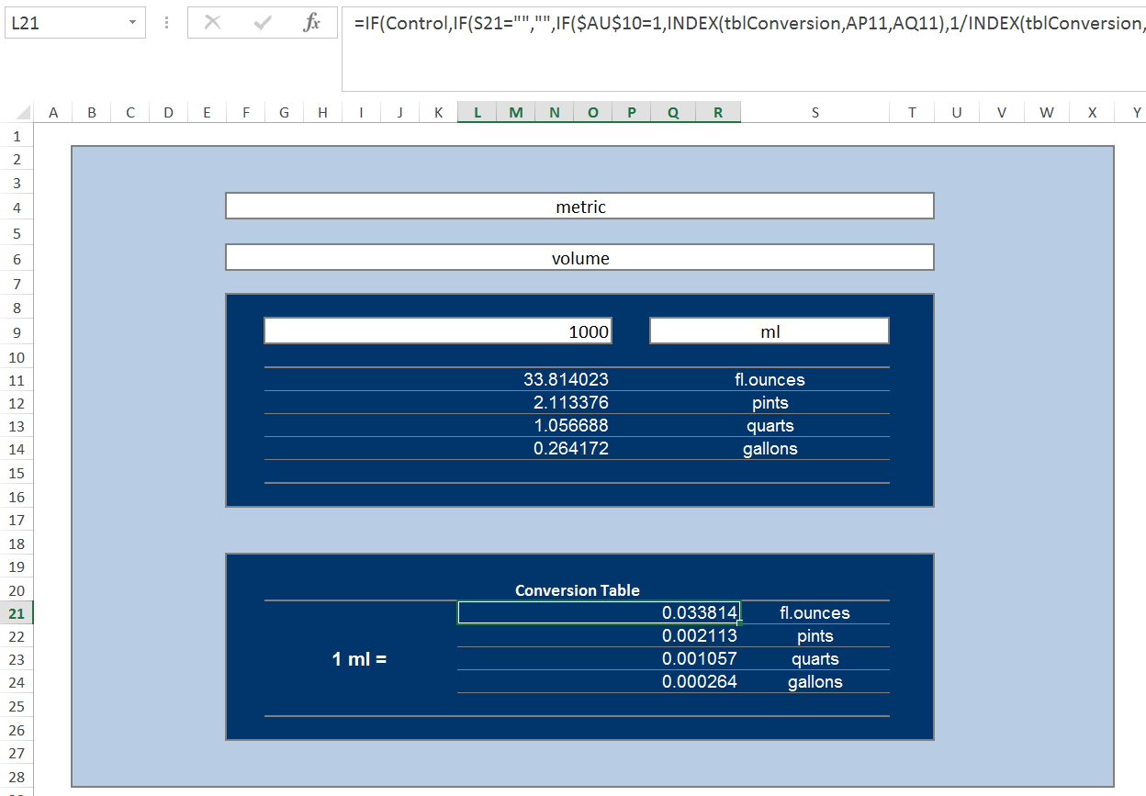This screenshot has width=1146, height=796.
Task: Select the gallons value 0.264172
Action: (569, 448)
